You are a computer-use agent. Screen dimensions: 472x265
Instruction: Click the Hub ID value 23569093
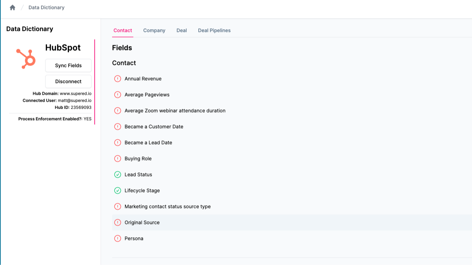[x=81, y=108]
